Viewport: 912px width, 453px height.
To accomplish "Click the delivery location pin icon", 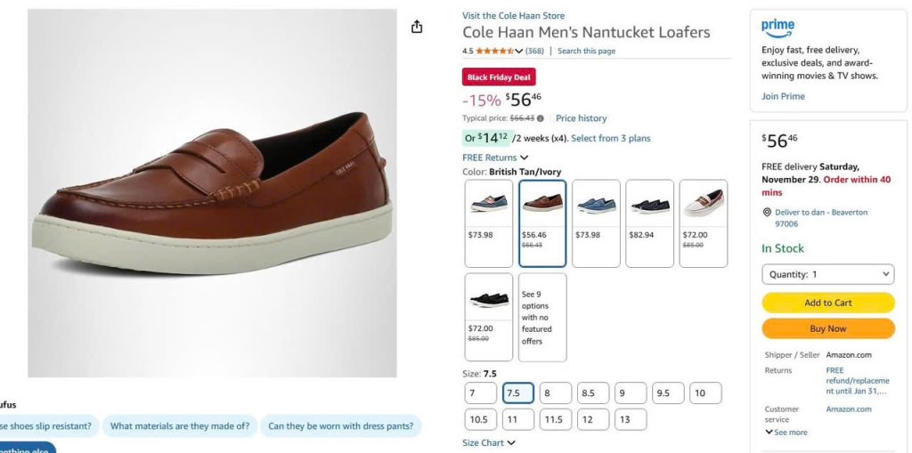I will tap(767, 213).
